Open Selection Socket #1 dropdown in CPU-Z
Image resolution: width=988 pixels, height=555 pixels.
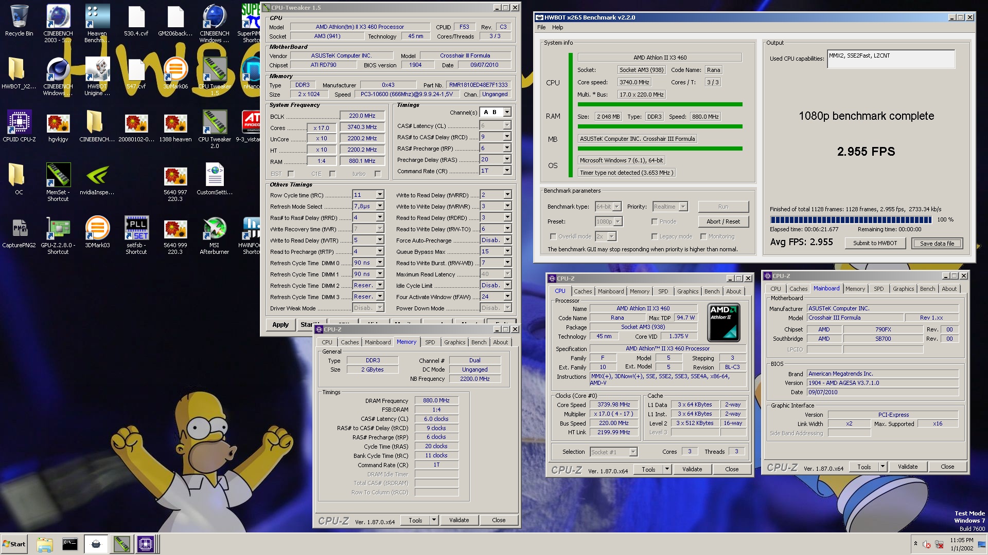coord(633,452)
